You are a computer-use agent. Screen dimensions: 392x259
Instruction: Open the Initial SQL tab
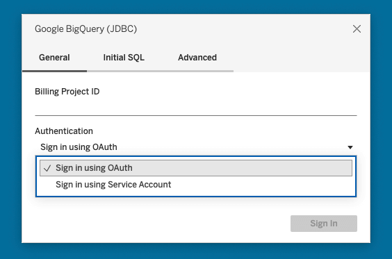click(124, 58)
